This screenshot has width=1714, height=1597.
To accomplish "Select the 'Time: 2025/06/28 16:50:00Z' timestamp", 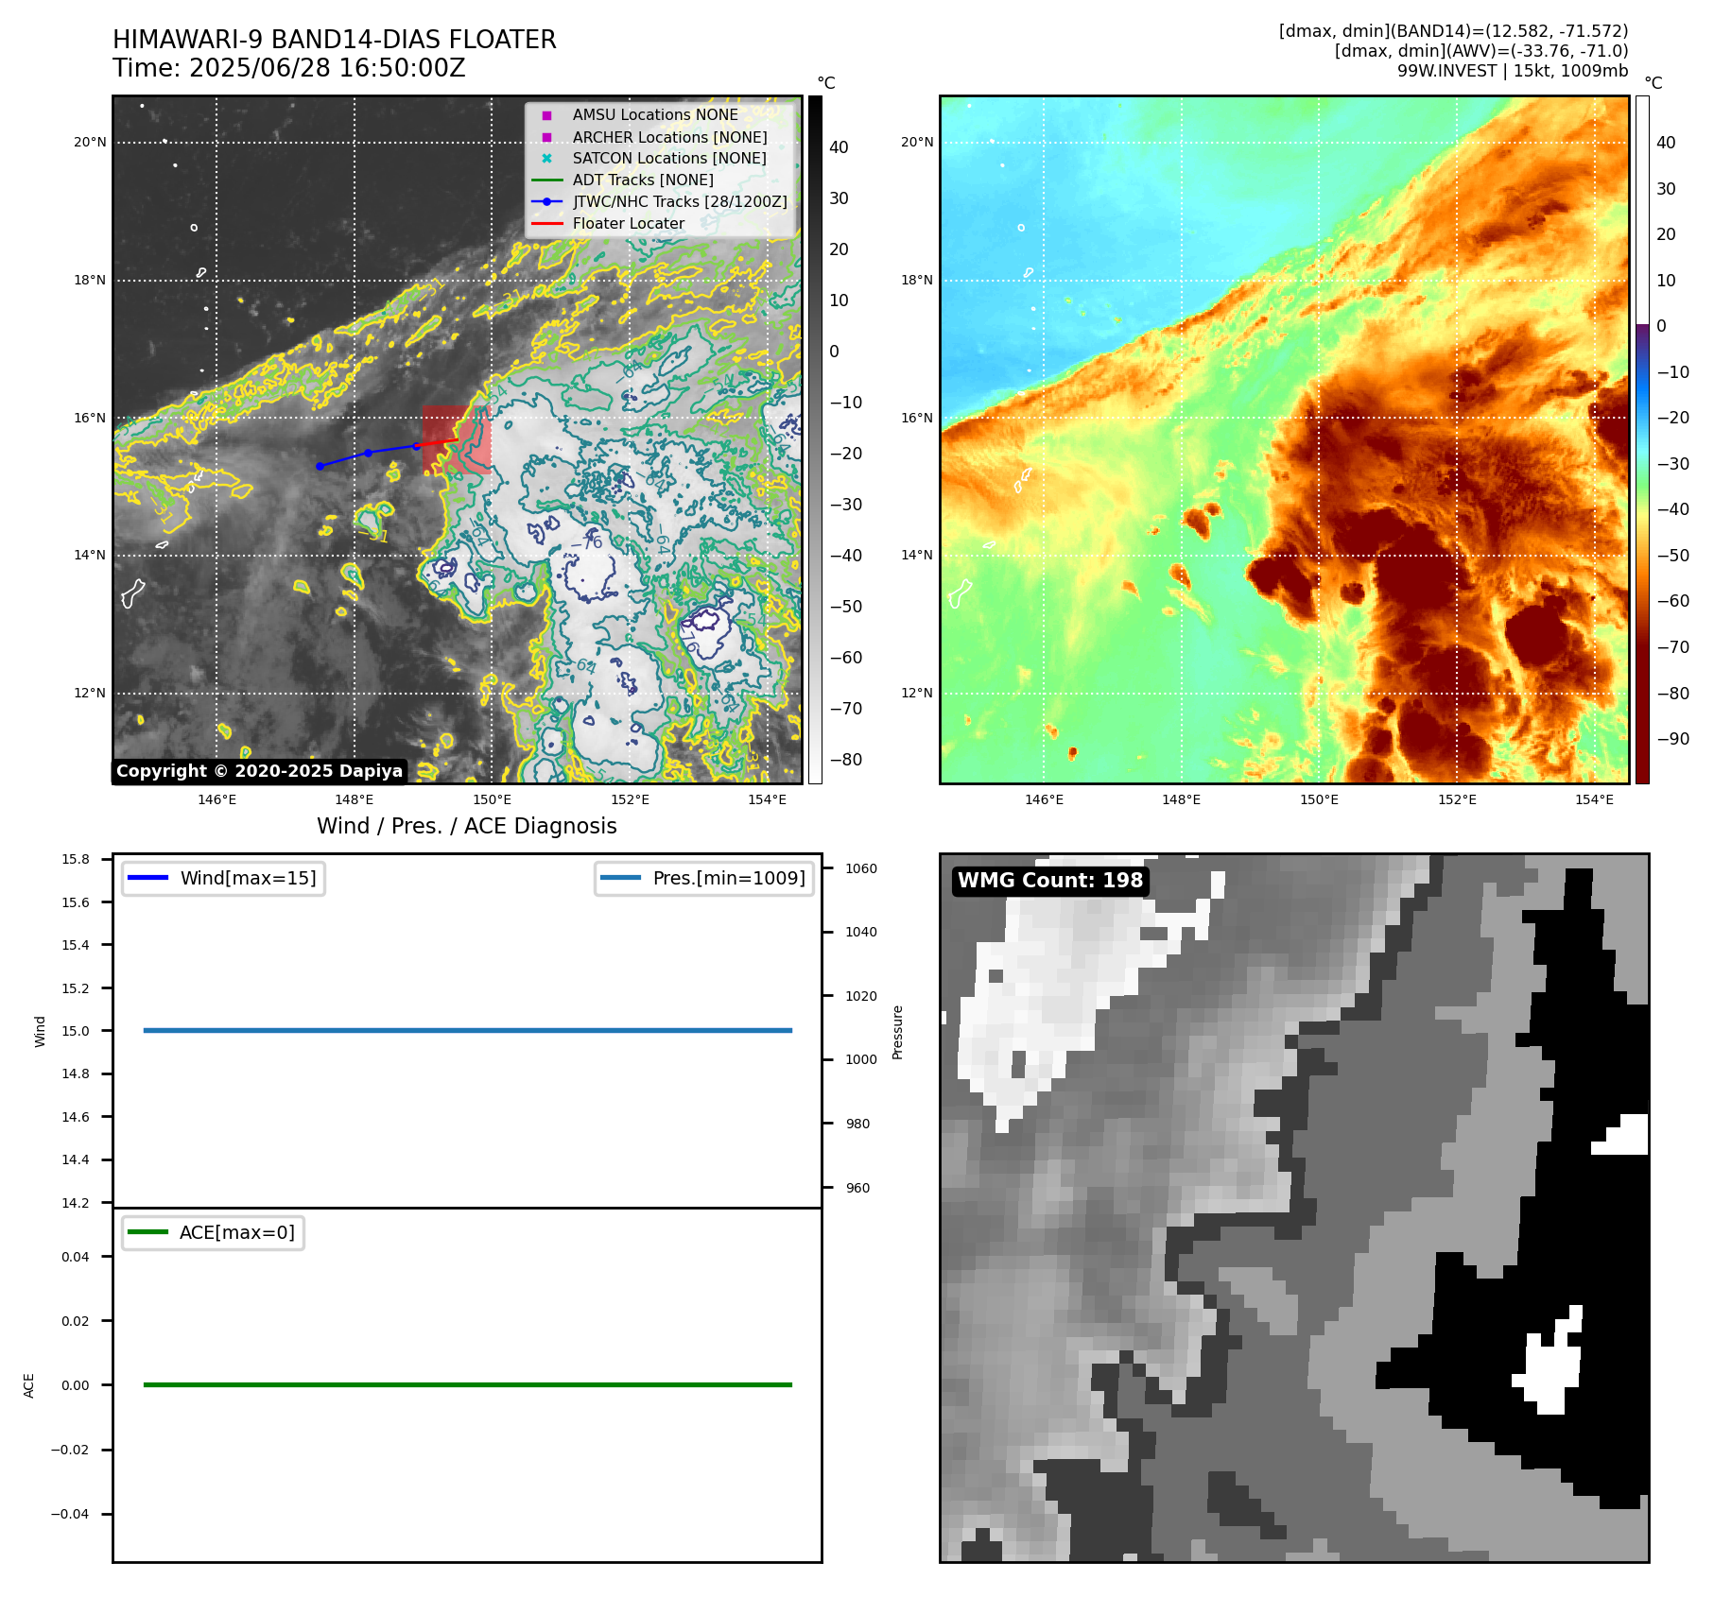I will [289, 68].
